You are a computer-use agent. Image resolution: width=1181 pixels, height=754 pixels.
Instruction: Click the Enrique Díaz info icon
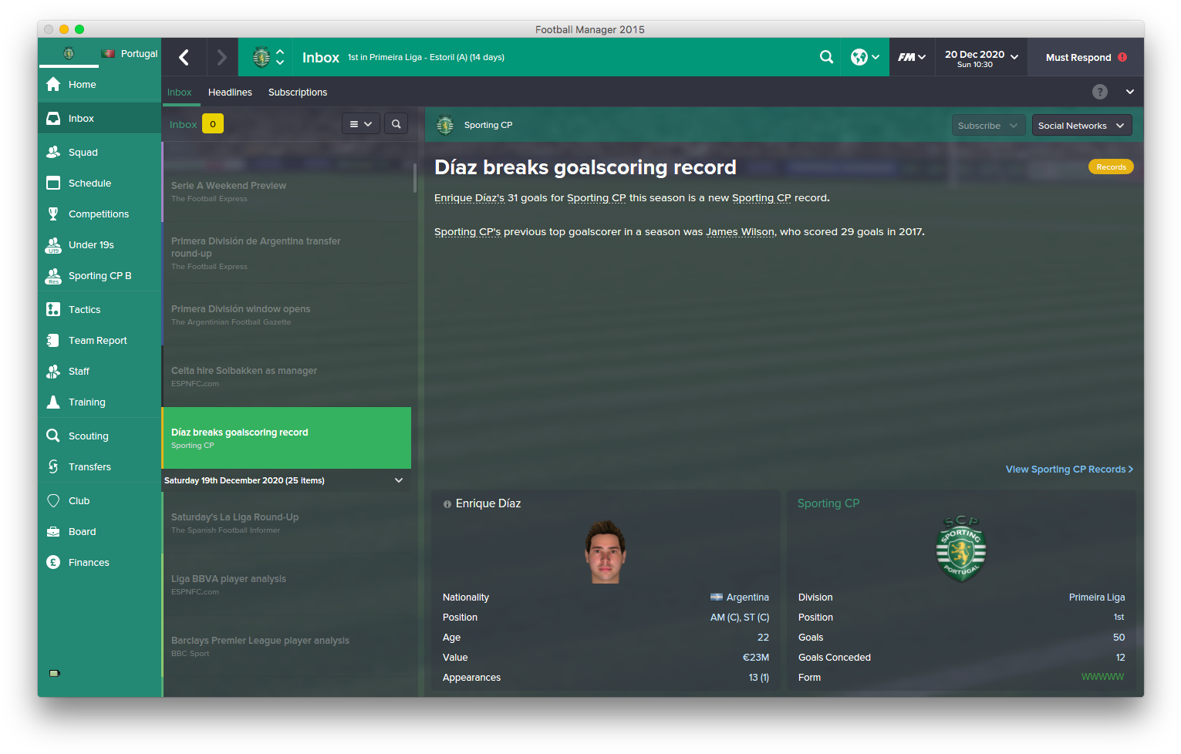pyautogui.click(x=447, y=503)
